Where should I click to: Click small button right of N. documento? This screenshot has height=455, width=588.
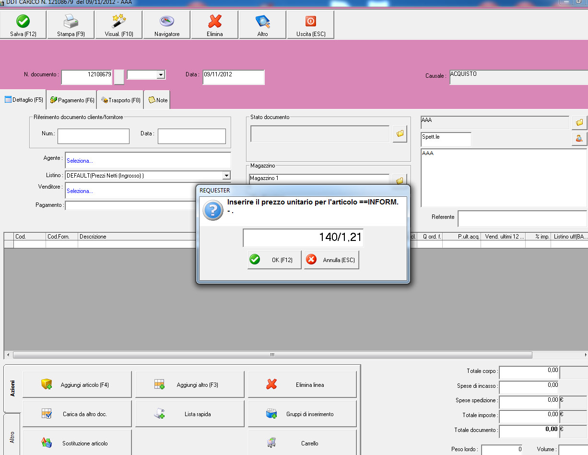click(x=119, y=77)
